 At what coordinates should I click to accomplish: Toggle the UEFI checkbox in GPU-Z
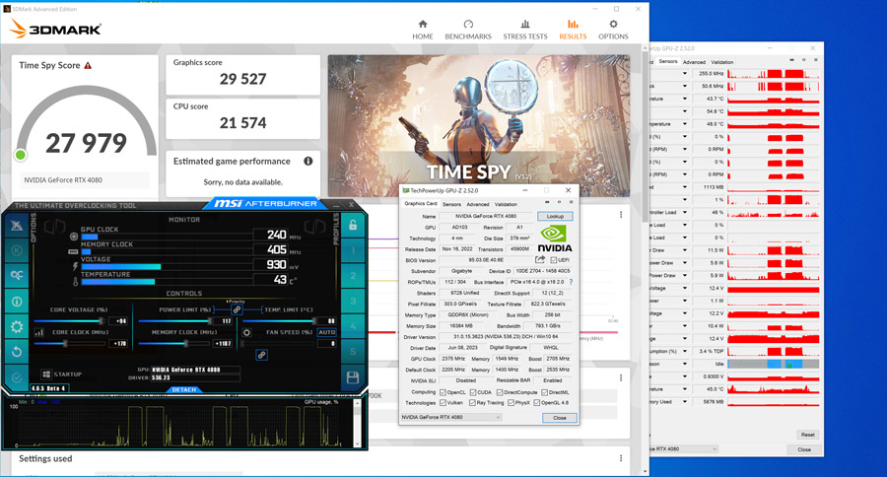coord(553,260)
